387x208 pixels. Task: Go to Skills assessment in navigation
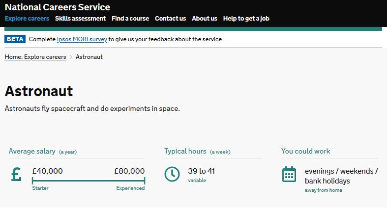click(x=80, y=19)
